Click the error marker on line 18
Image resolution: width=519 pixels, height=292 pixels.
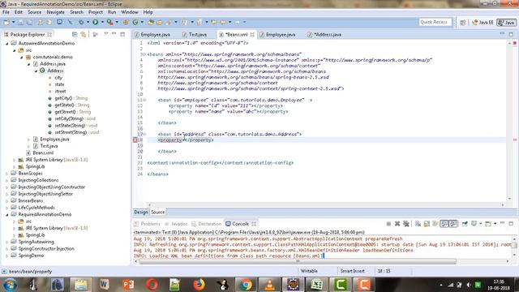click(135, 140)
